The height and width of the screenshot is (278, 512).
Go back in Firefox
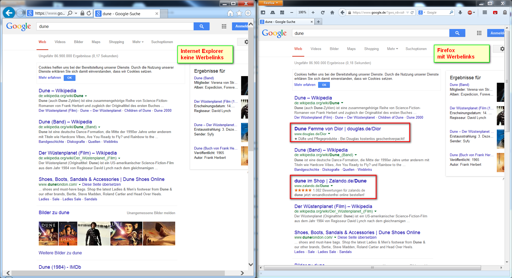342,12
